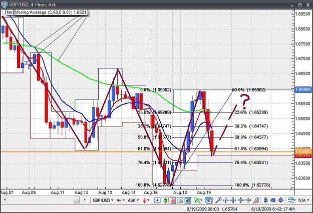The image size is (313, 213).
Task: Click the scroll left arrow of chart scrollbar
Action: point(5,199)
